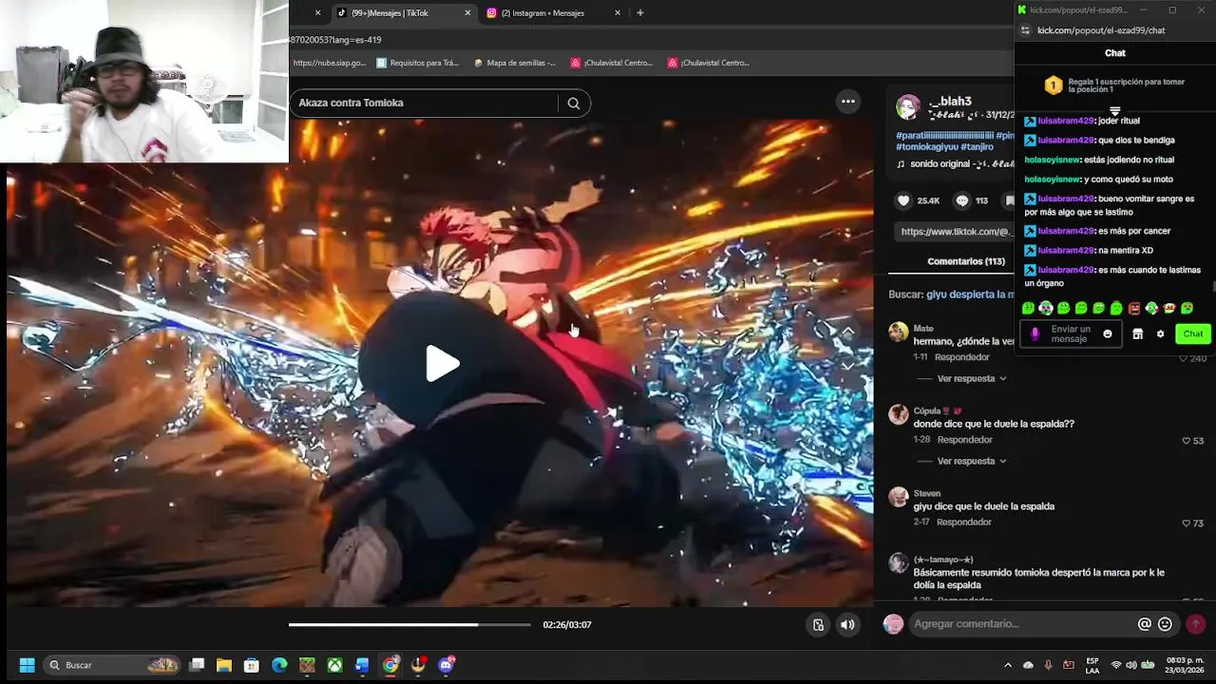Screen dimensions: 1216x684
Task: Open Steven's profile avatar
Action: pos(899,498)
